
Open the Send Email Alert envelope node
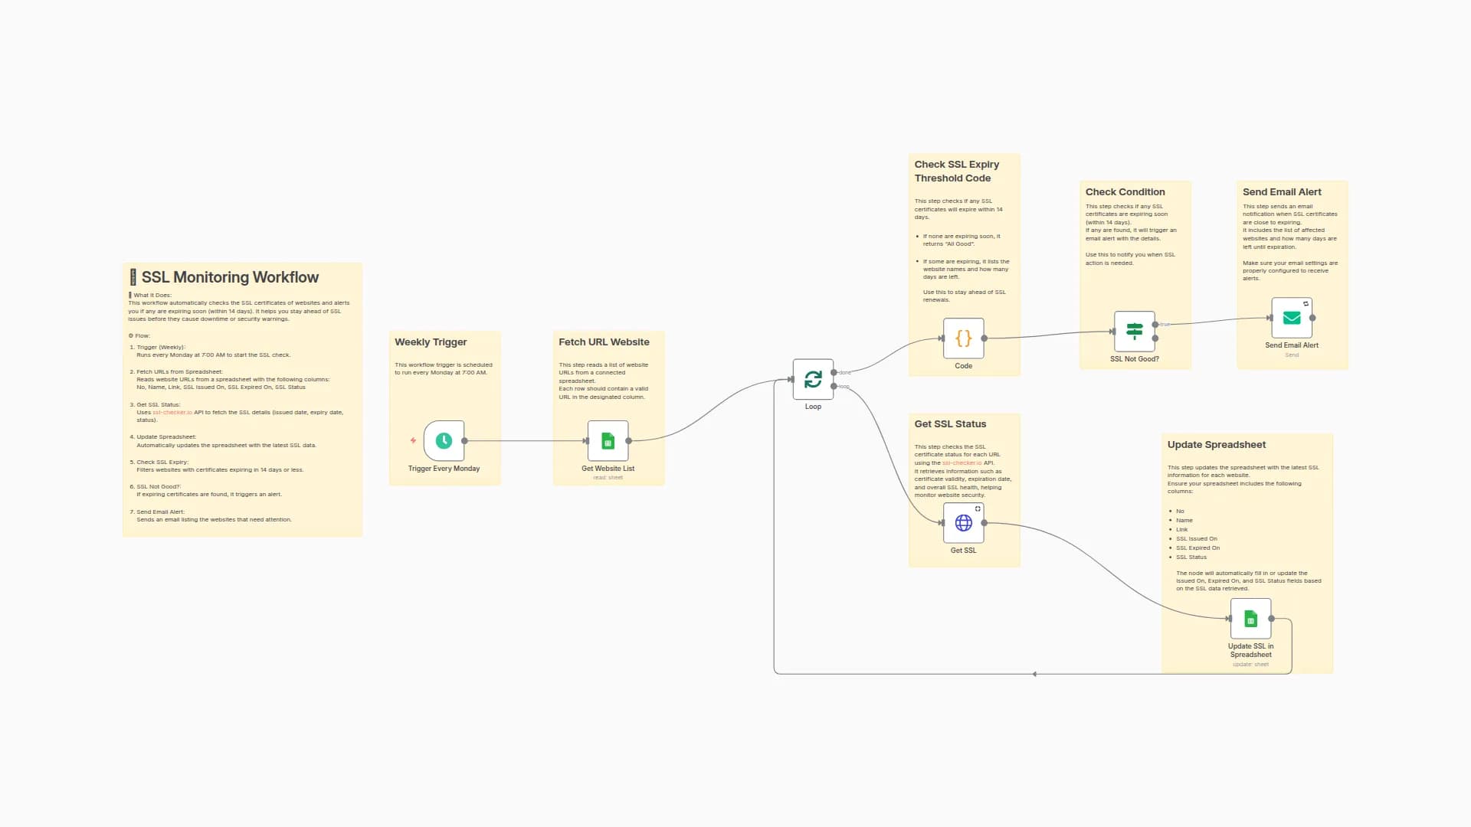pos(1291,318)
